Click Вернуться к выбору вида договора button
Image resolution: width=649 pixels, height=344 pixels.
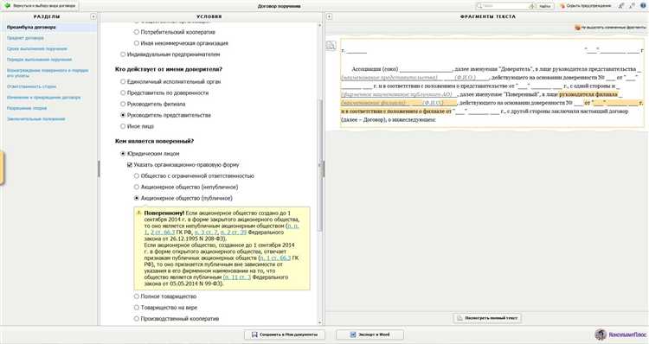click(x=40, y=6)
